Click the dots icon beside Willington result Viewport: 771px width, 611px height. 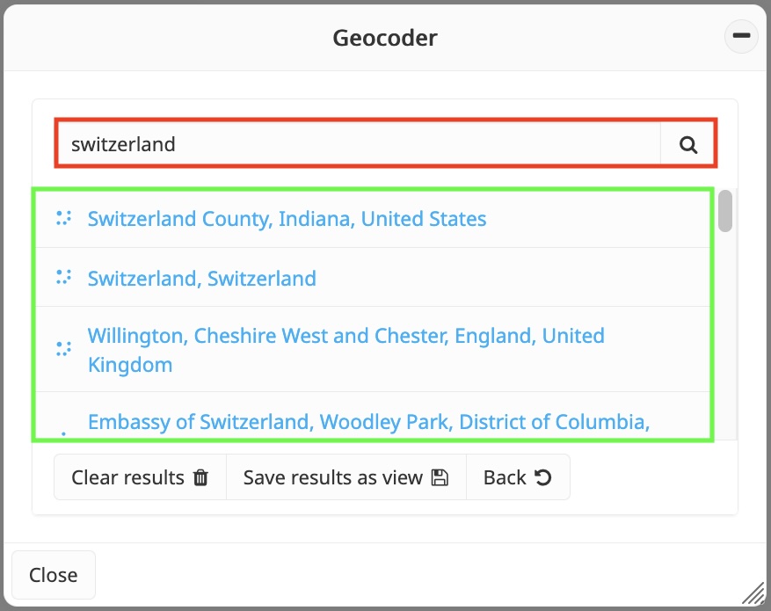(x=63, y=349)
